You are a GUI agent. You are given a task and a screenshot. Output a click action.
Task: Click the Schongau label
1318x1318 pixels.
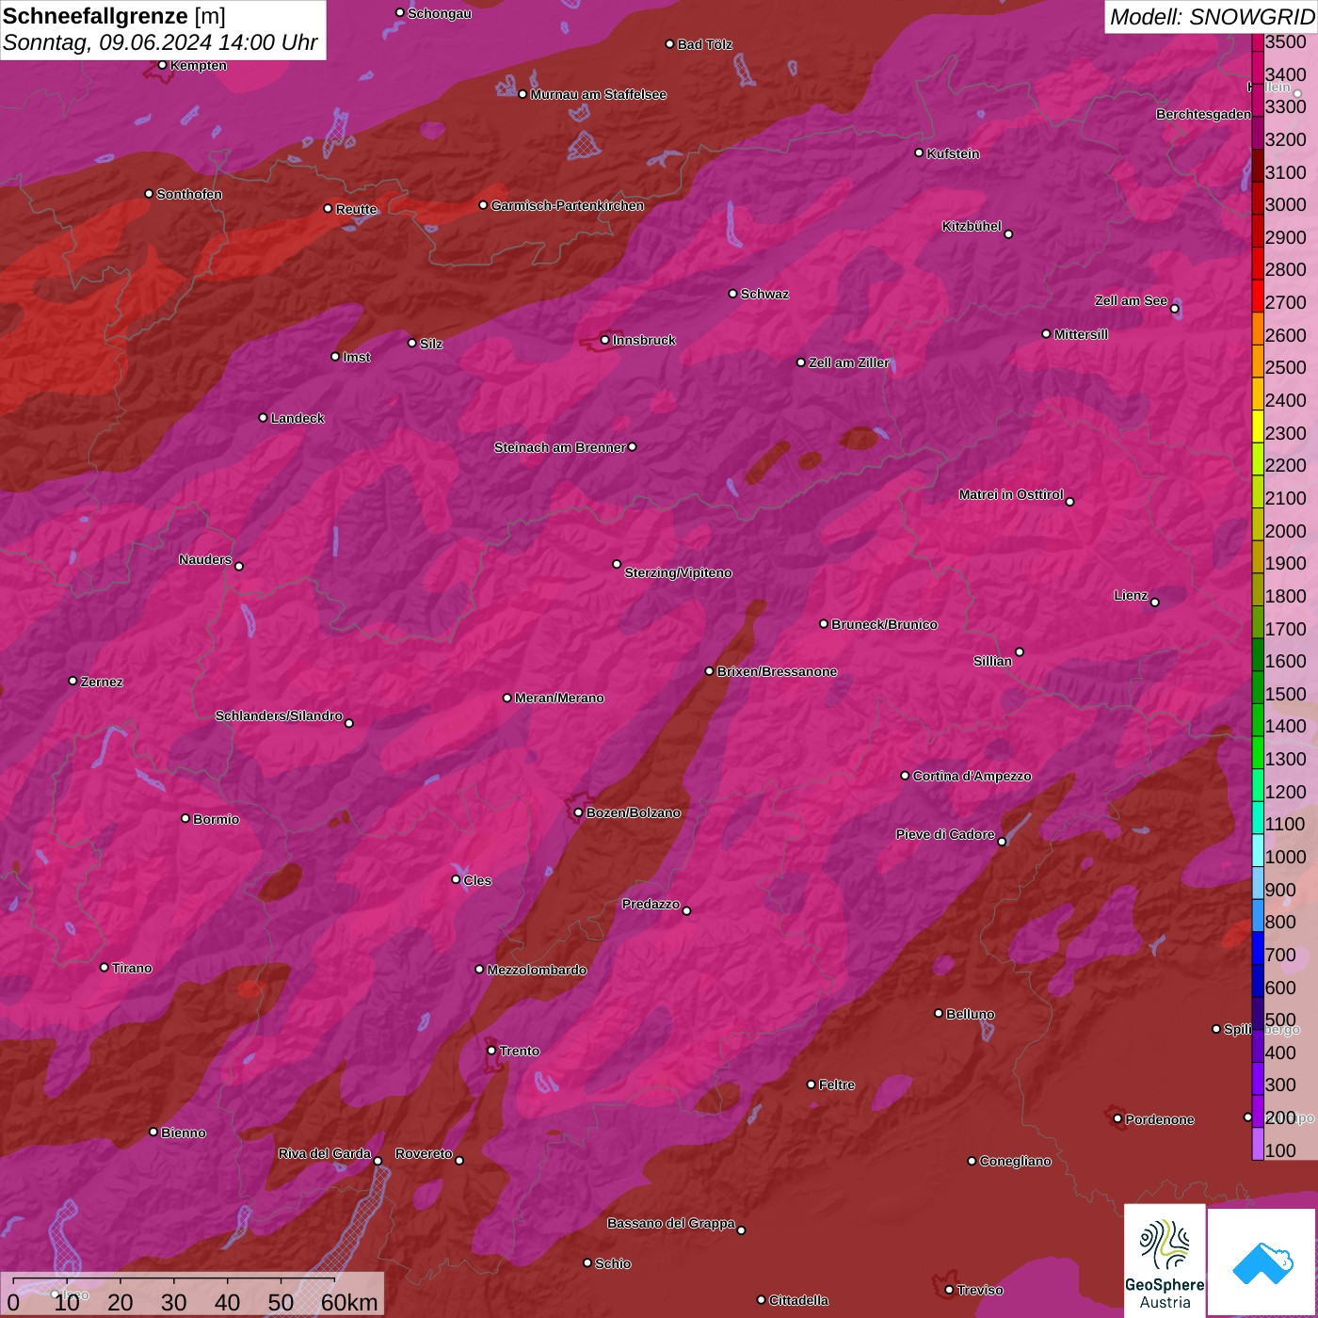click(440, 13)
